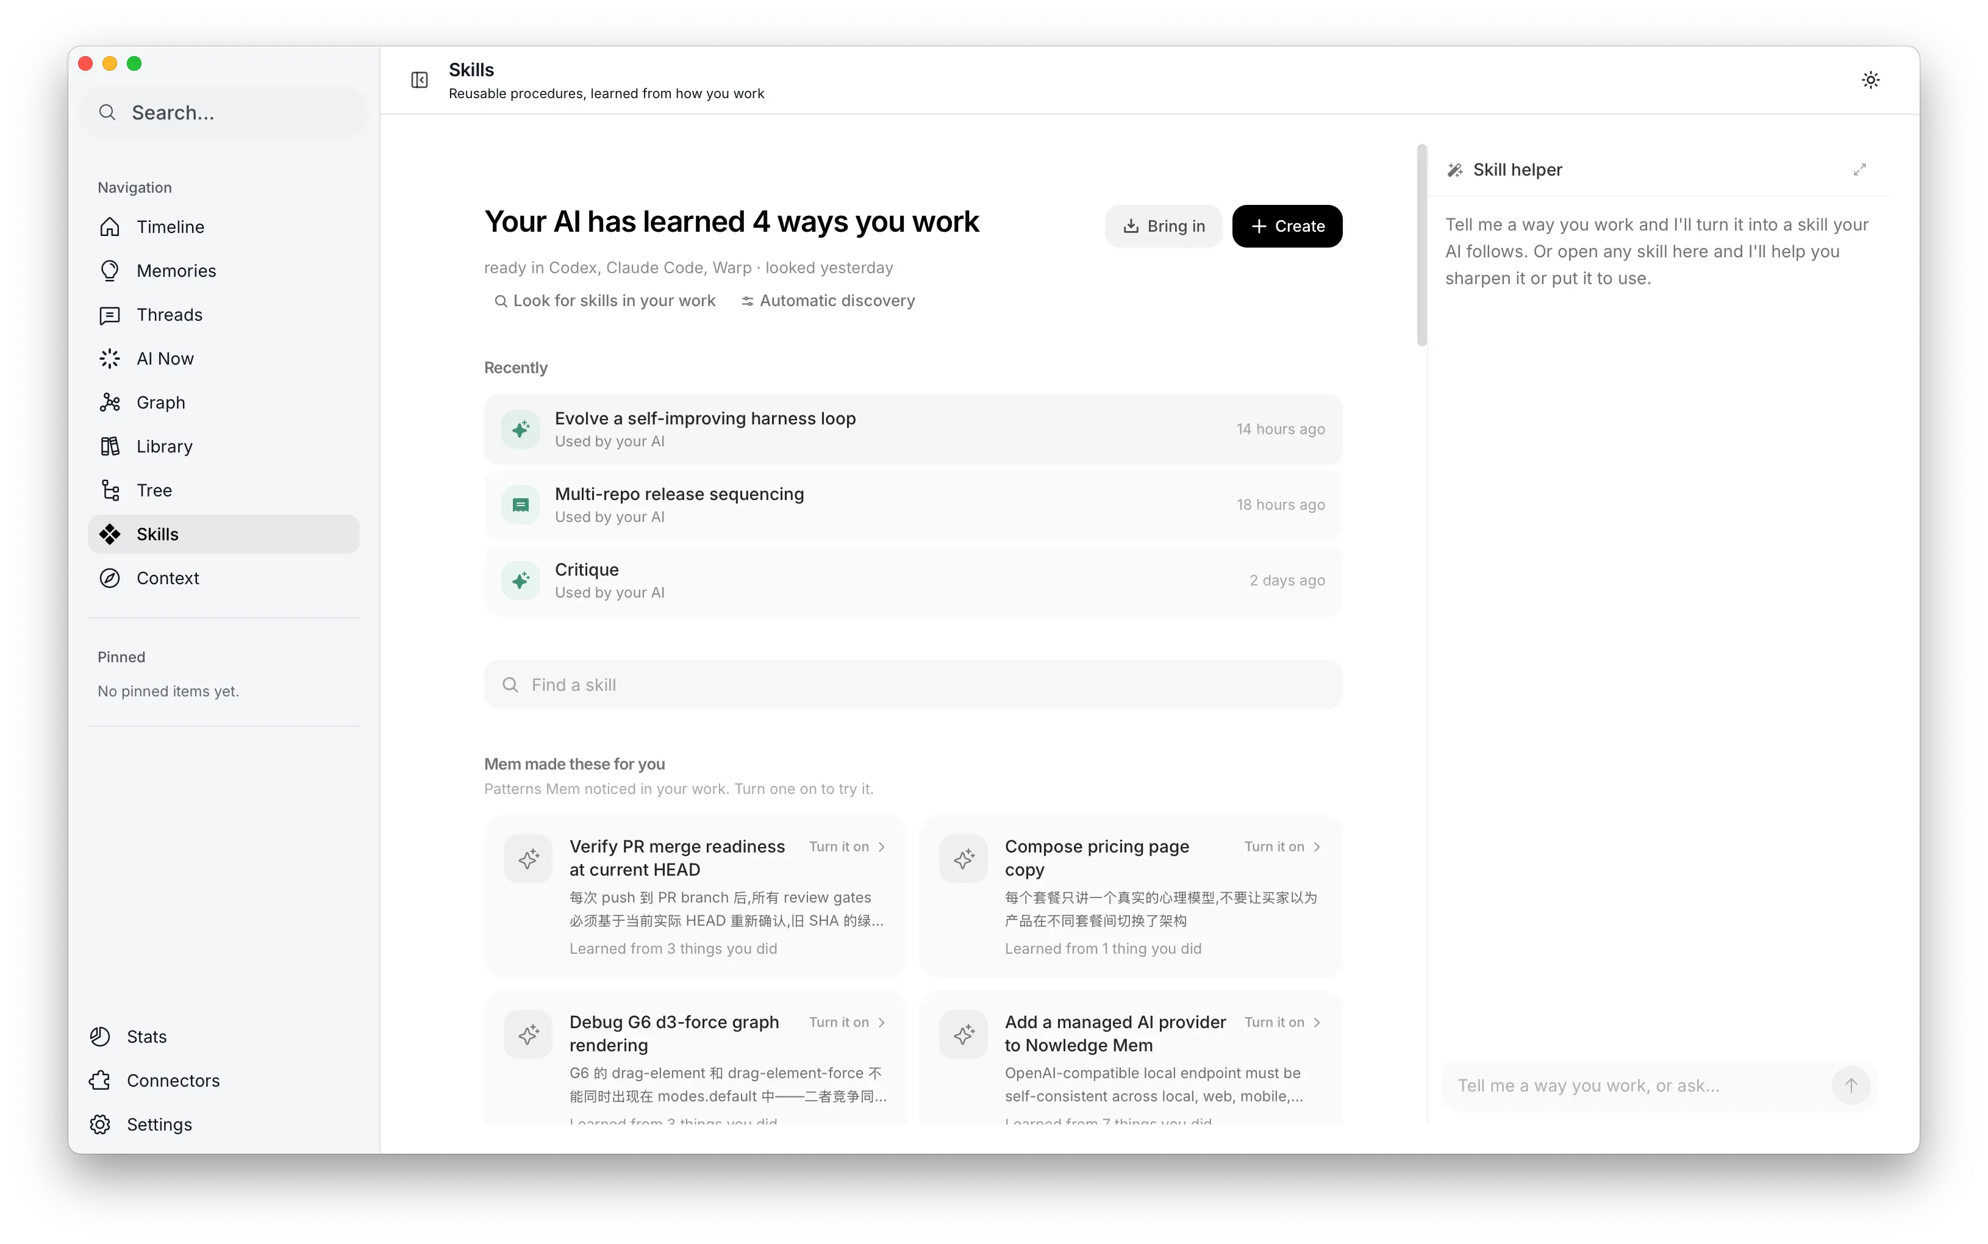Click the Verify PR merge readiness icon
This screenshot has width=1988, height=1244.
528,859
